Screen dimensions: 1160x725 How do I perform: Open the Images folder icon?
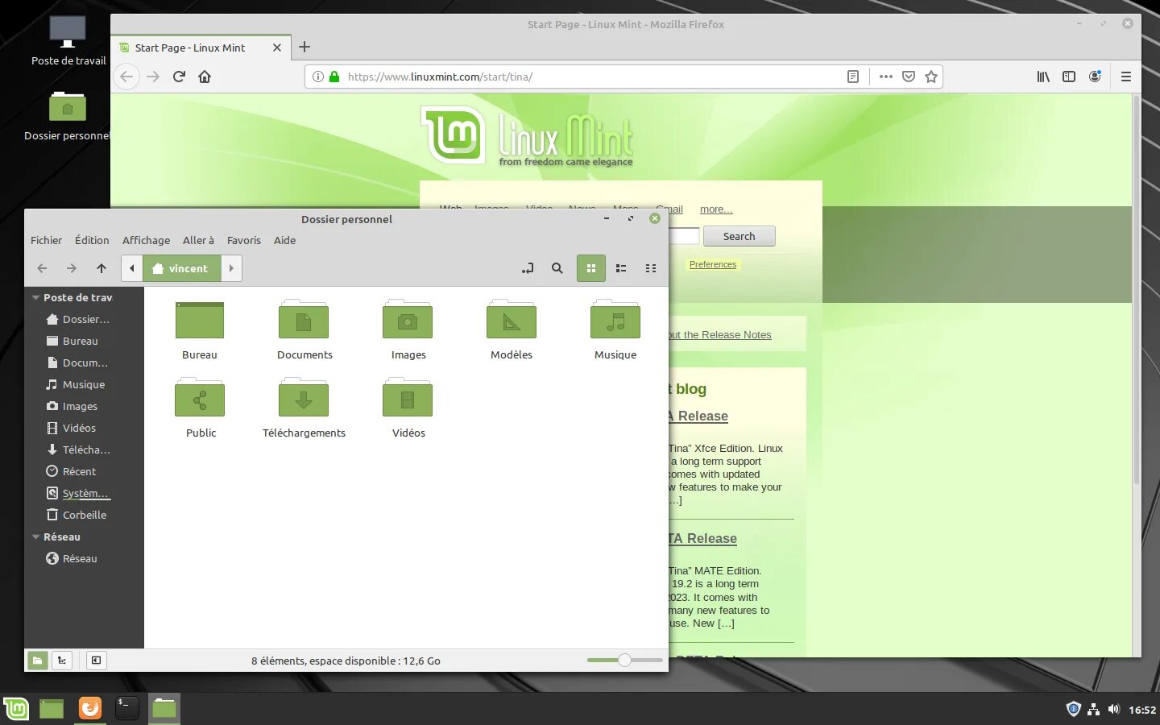click(x=408, y=321)
